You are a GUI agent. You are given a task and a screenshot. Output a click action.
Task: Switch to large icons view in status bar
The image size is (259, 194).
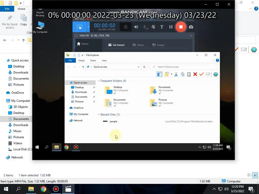click(255, 175)
